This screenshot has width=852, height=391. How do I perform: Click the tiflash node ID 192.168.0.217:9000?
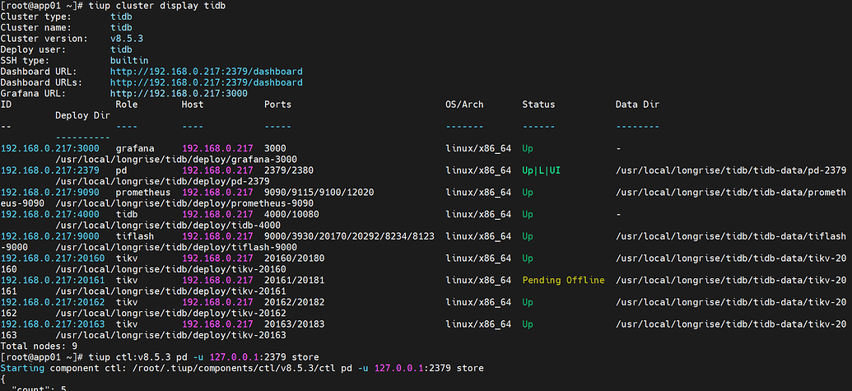click(49, 236)
